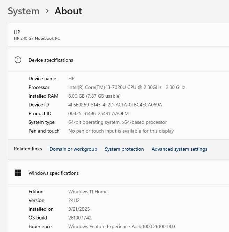Select HP 240 G7 Notebook PC text
Viewport: 229px width, 232px height.
[37, 38]
